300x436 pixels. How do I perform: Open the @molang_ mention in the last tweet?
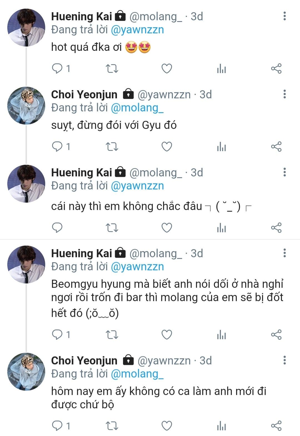(137, 374)
